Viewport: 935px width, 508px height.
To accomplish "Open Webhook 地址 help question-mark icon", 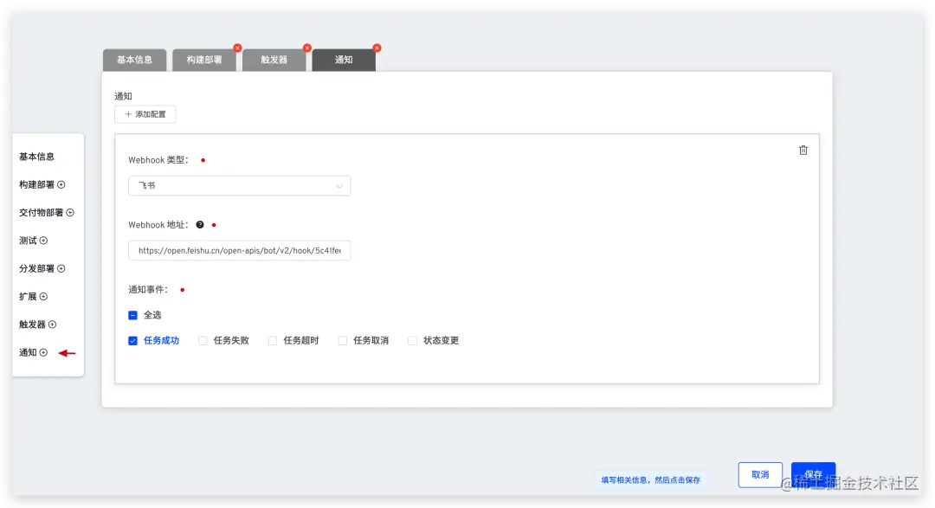I will [x=200, y=225].
